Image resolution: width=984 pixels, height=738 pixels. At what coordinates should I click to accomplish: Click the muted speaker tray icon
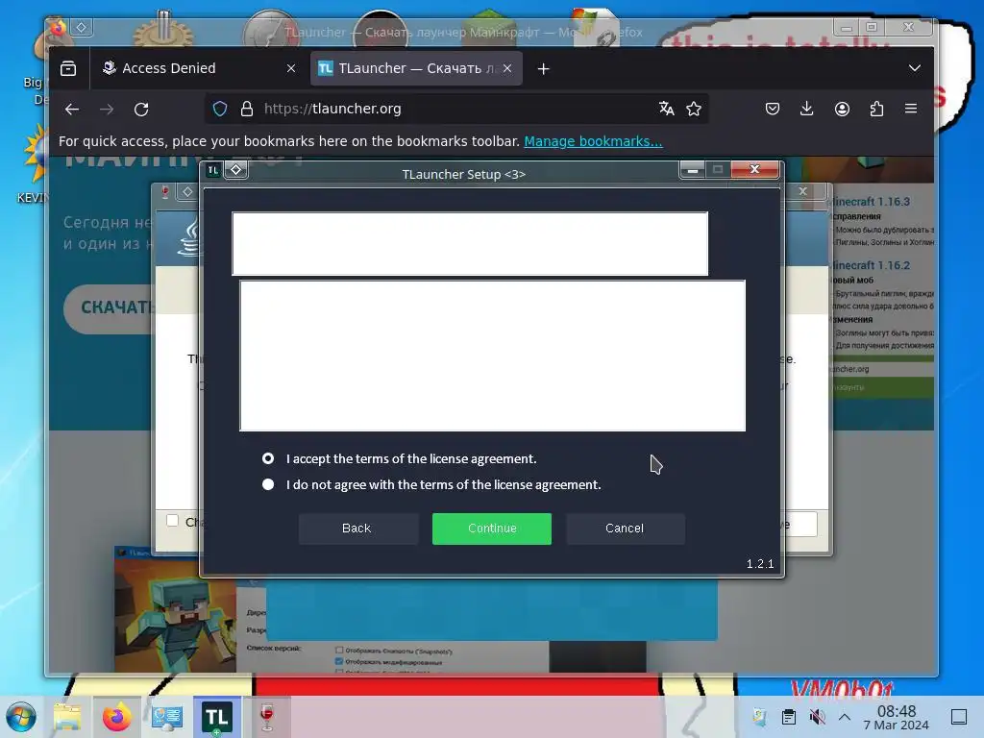click(x=817, y=717)
